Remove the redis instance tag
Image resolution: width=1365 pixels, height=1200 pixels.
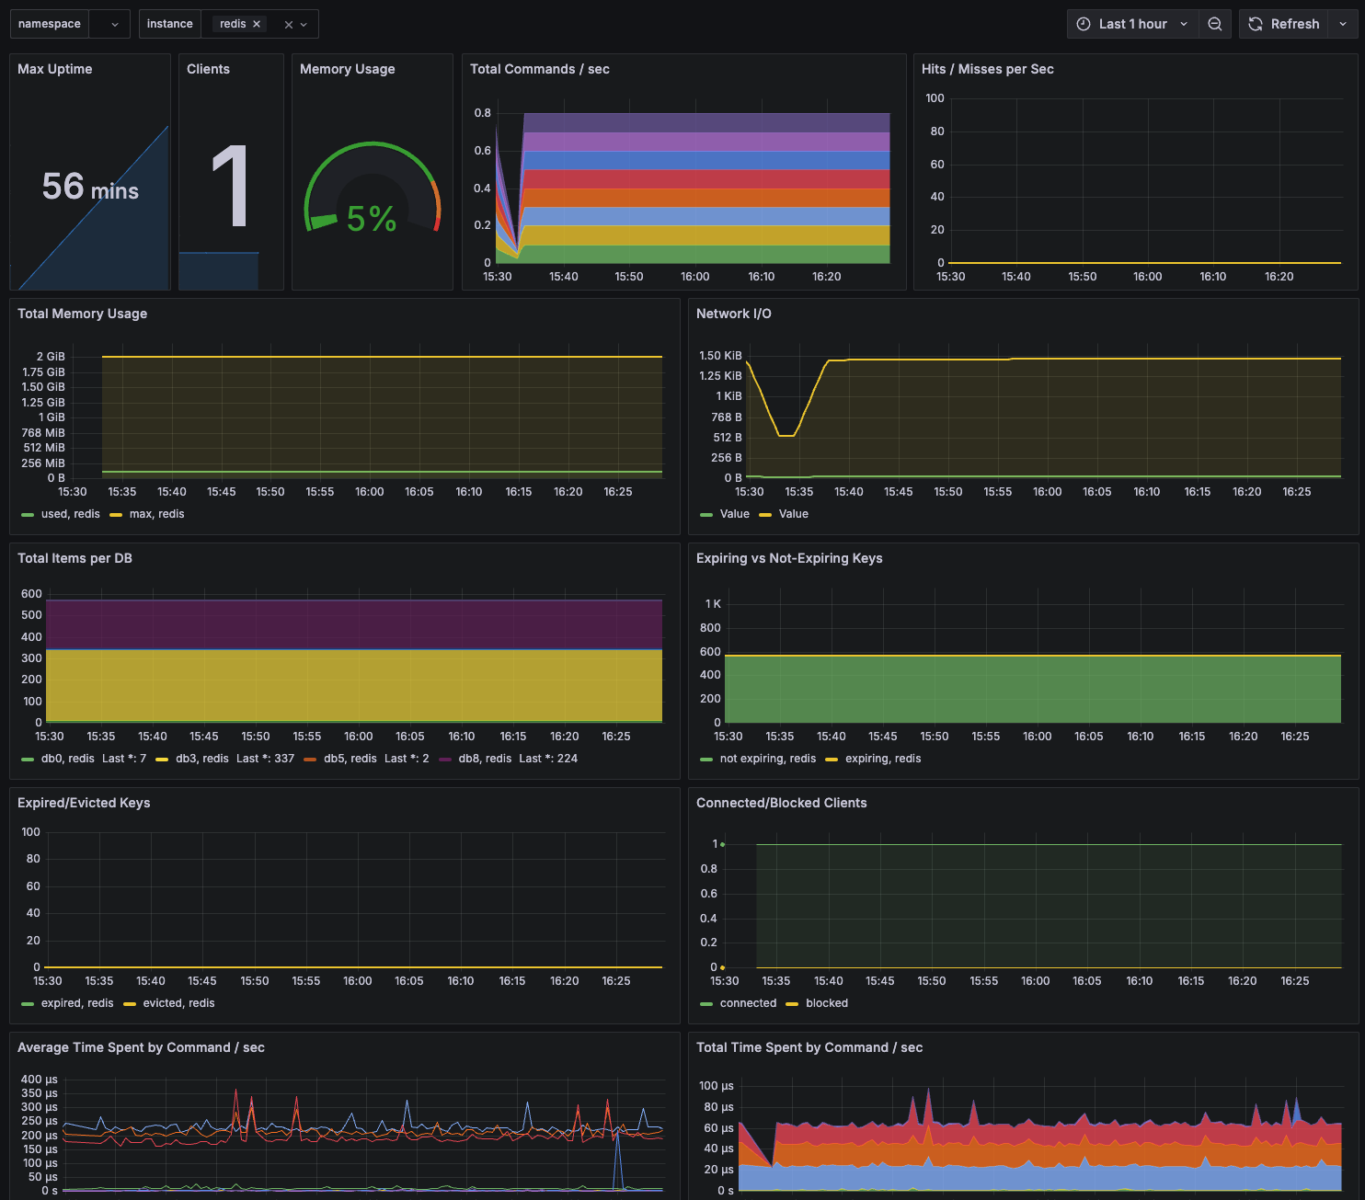[x=257, y=24]
